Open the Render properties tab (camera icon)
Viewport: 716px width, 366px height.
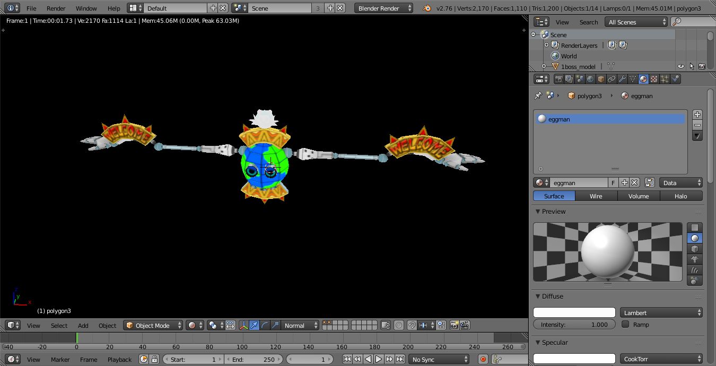[x=558, y=79]
